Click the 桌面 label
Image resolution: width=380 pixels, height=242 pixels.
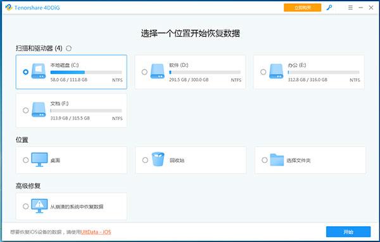pos(55,160)
